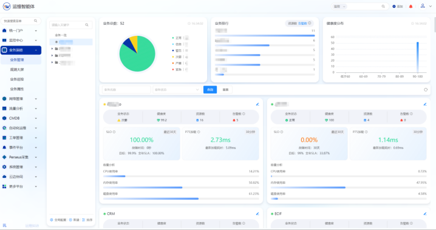Image resolution: width=436 pixels, height=230 pixels.
Task: Switch ranking to 资源数
Action: (x=292, y=24)
